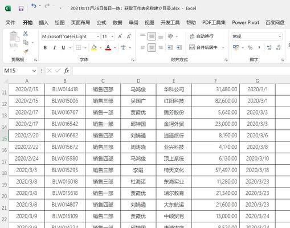Open the PDF工具集 tab
Image resolution: width=290 pixels, height=228 pixels.
(214, 22)
